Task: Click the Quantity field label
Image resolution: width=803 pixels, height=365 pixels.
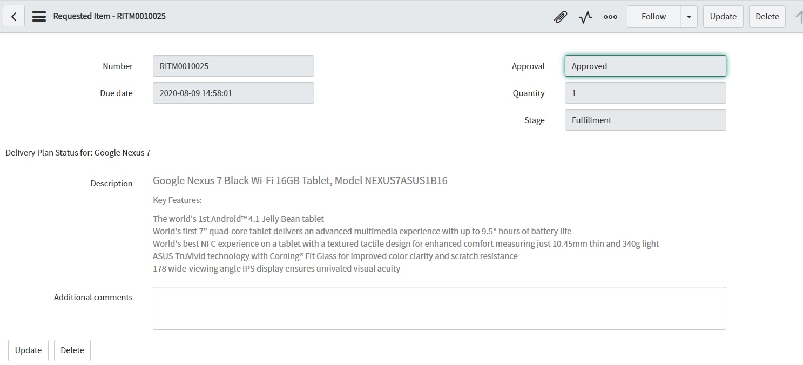Action: (x=529, y=93)
